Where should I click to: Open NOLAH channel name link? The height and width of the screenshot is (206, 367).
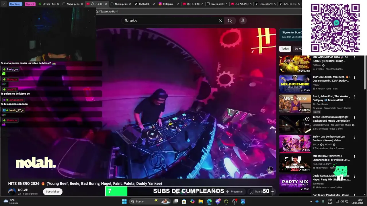pos(23,190)
